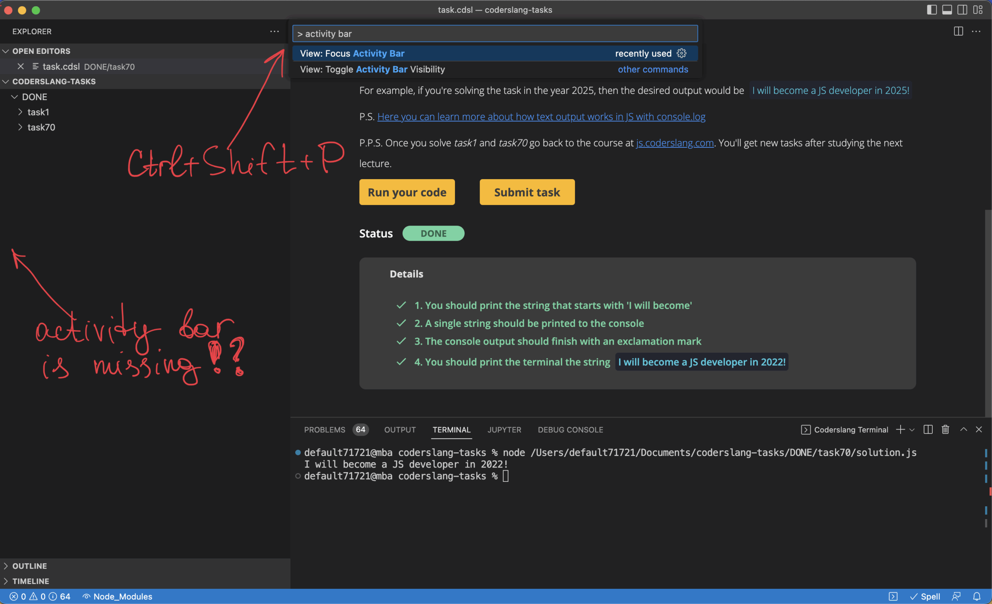Click the command palette input field
The image size is (992, 604).
[x=494, y=33]
